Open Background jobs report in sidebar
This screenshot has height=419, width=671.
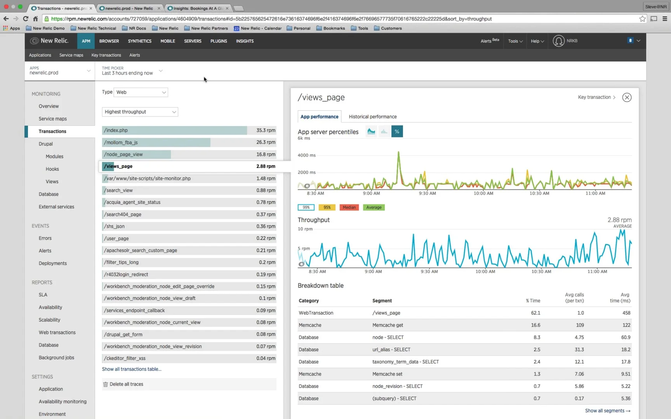56,358
